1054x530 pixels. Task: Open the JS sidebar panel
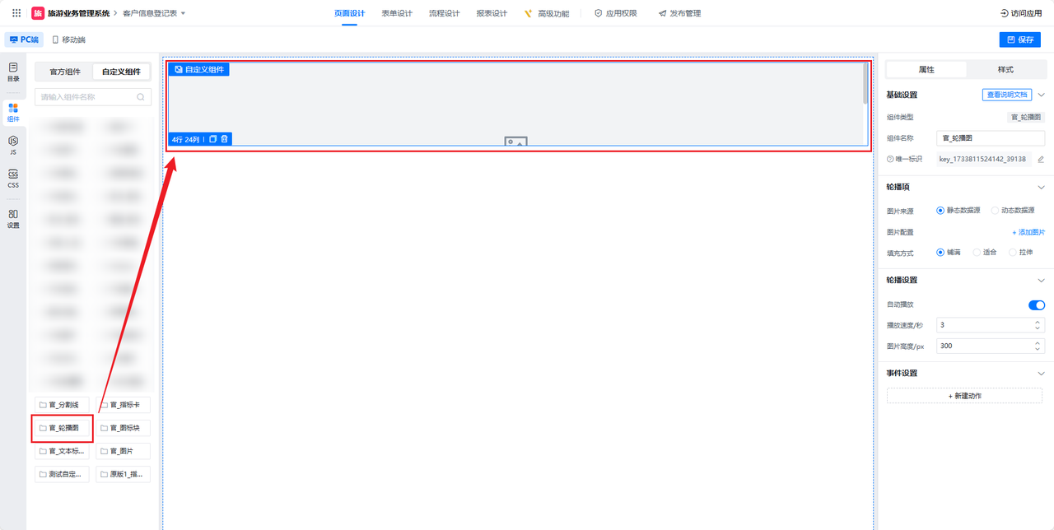[x=13, y=146]
